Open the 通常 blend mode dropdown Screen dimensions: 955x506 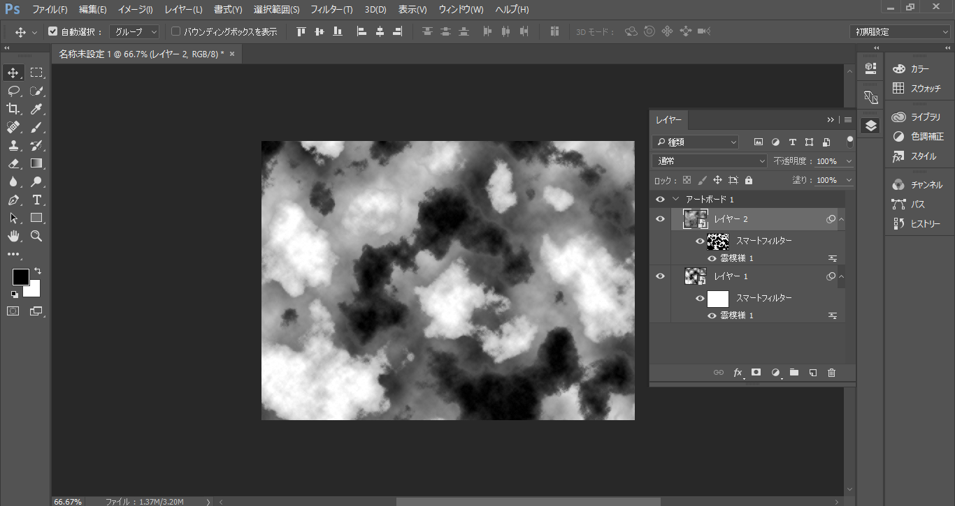709,161
